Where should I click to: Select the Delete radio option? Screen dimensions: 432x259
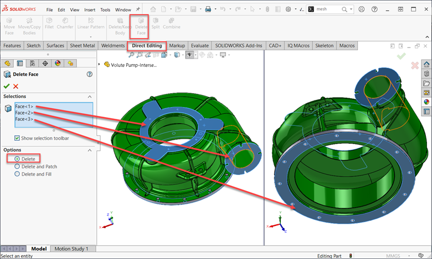pyautogui.click(x=17, y=158)
